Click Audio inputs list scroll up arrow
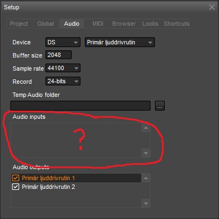Viewport: 219px width, 219px height. [146, 128]
